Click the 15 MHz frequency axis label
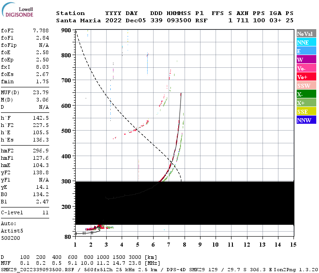Image resolution: width=319 pixels, height=273 pixels. click(293, 245)
